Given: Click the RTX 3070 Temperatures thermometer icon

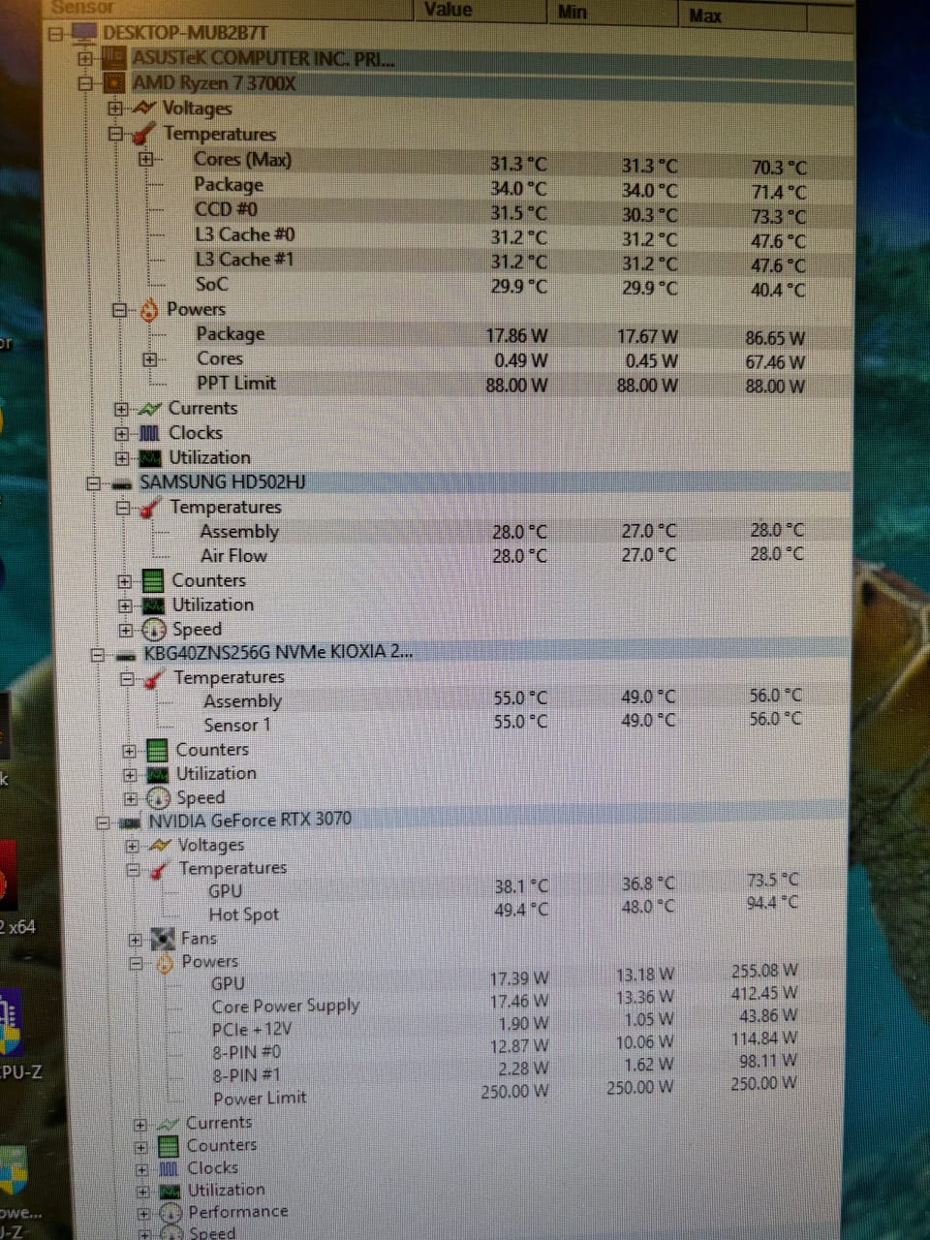Looking at the screenshot, I should (160, 869).
